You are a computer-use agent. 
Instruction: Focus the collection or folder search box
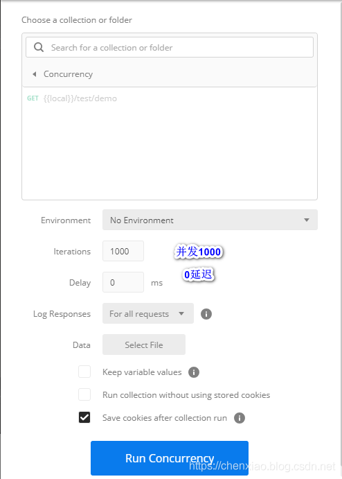[170, 47]
